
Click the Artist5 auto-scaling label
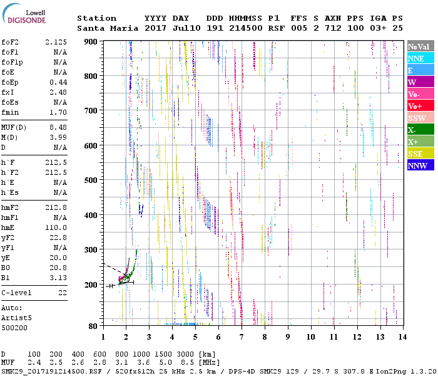click(x=16, y=318)
